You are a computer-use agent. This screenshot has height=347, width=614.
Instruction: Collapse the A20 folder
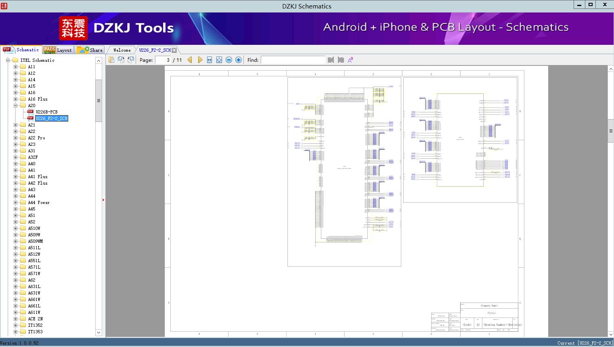click(15, 105)
